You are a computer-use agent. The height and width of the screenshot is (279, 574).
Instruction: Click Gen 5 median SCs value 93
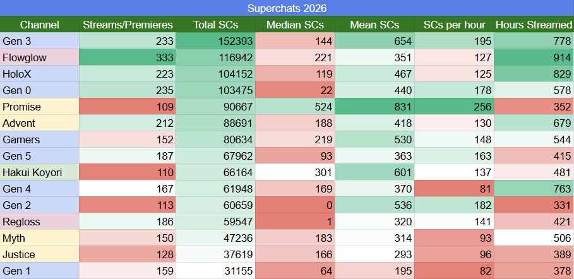point(295,156)
